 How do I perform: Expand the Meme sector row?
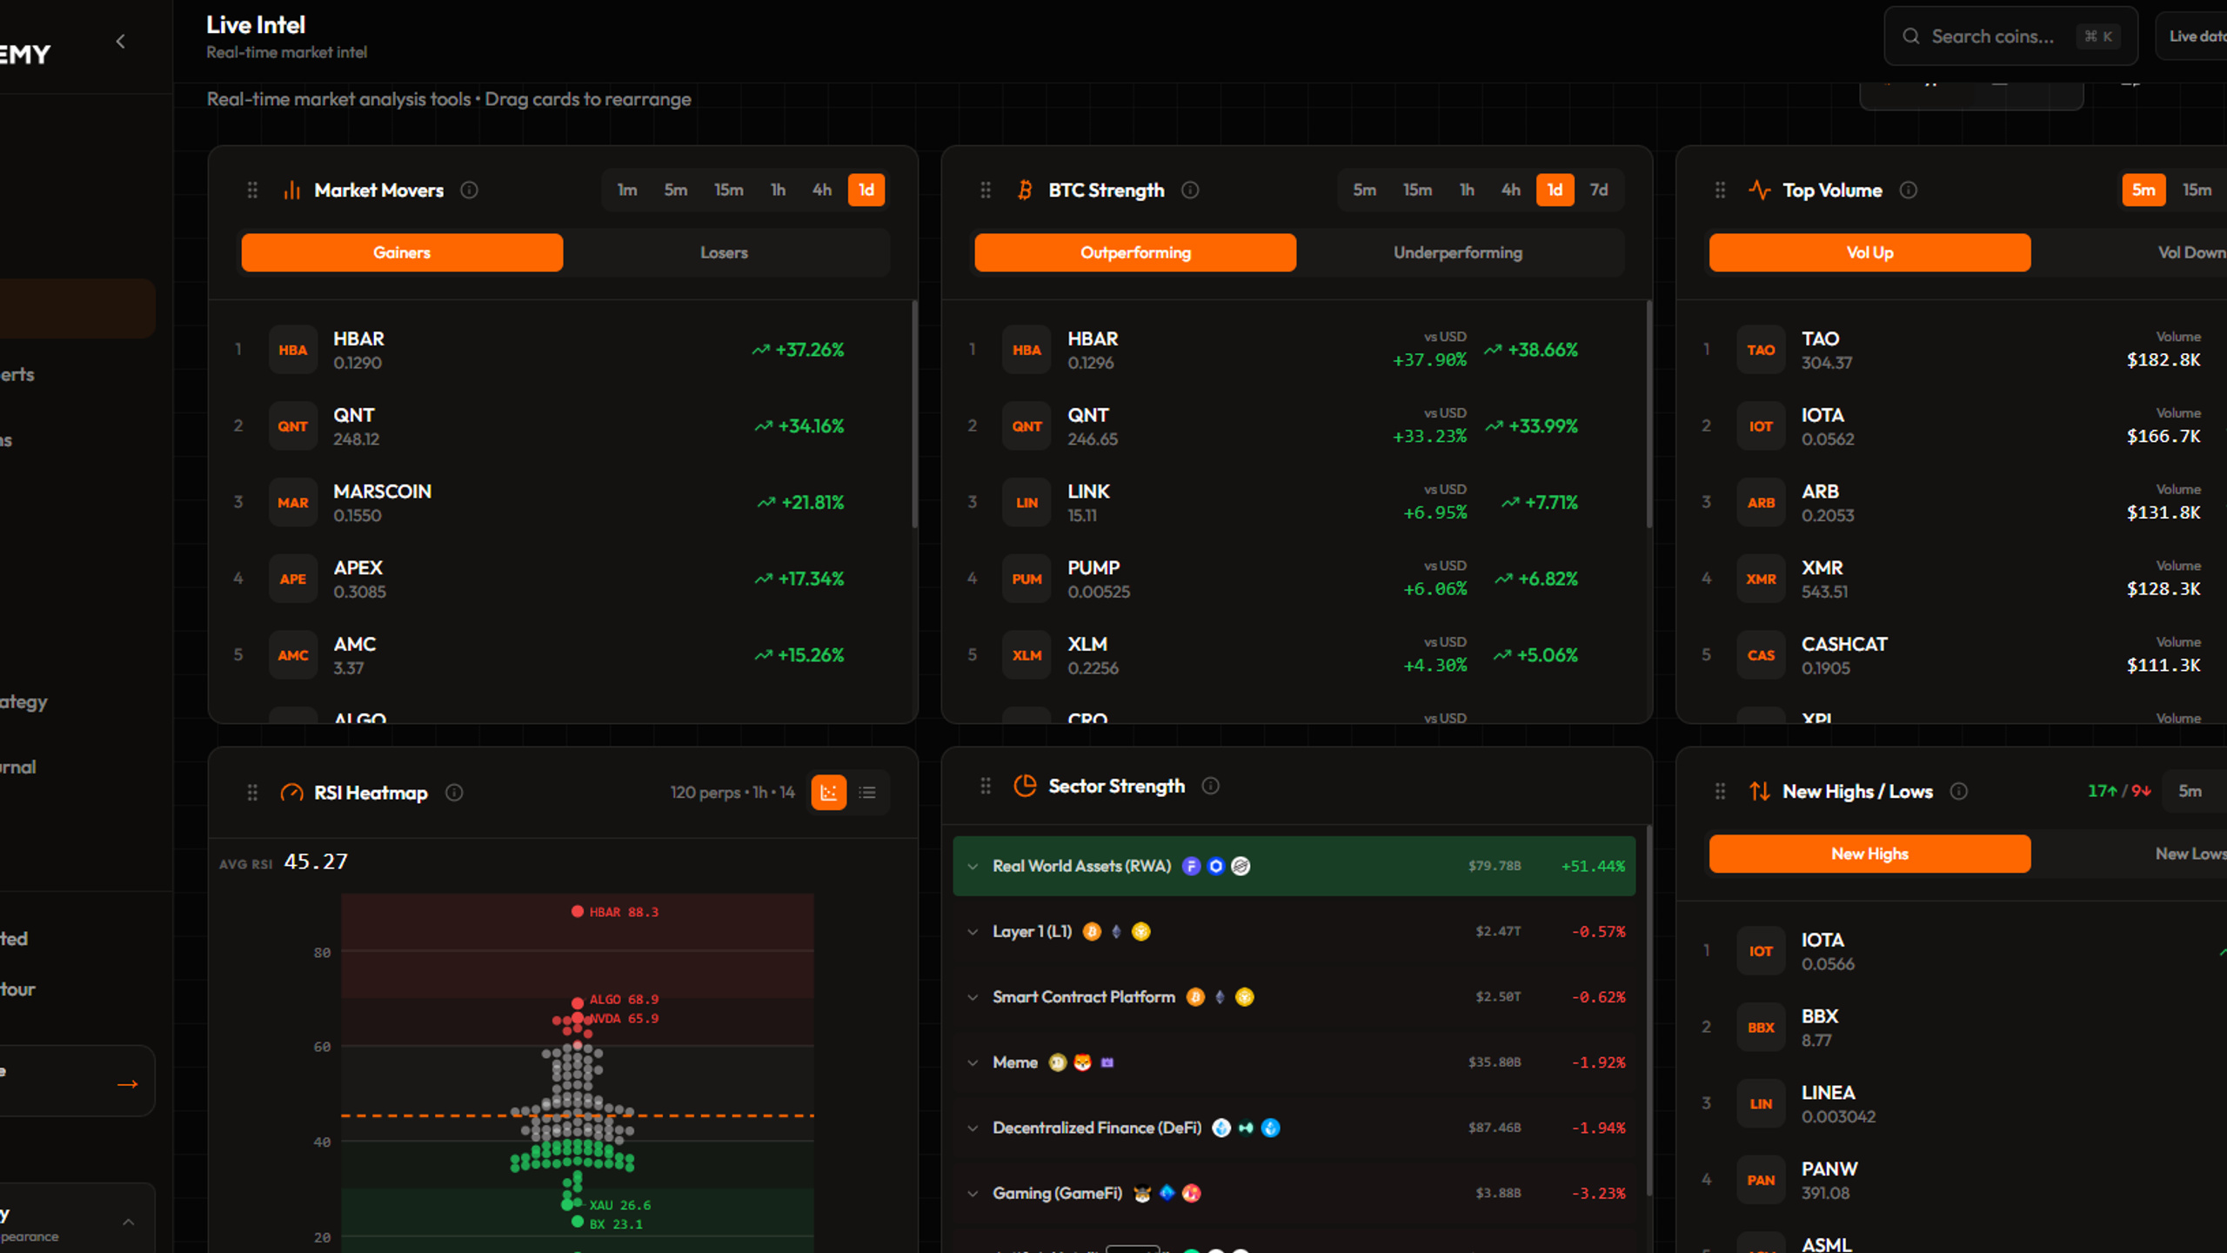click(1294, 1062)
